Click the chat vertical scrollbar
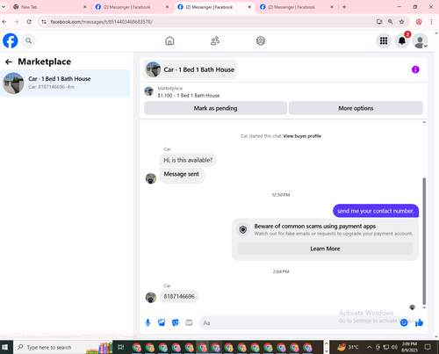Image resolution: width=439 pixels, height=354 pixels. (424, 242)
